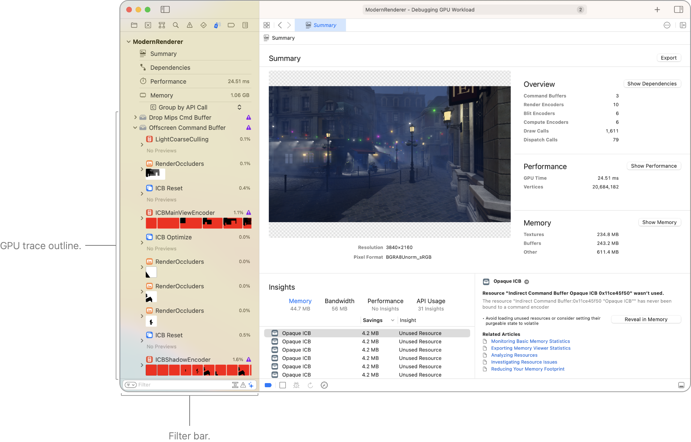The image size is (691, 442).
Task: Open the issues navigator warning triangle icon
Action: click(x=190, y=25)
